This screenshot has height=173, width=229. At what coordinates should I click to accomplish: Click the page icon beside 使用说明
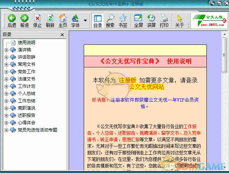point(13,43)
